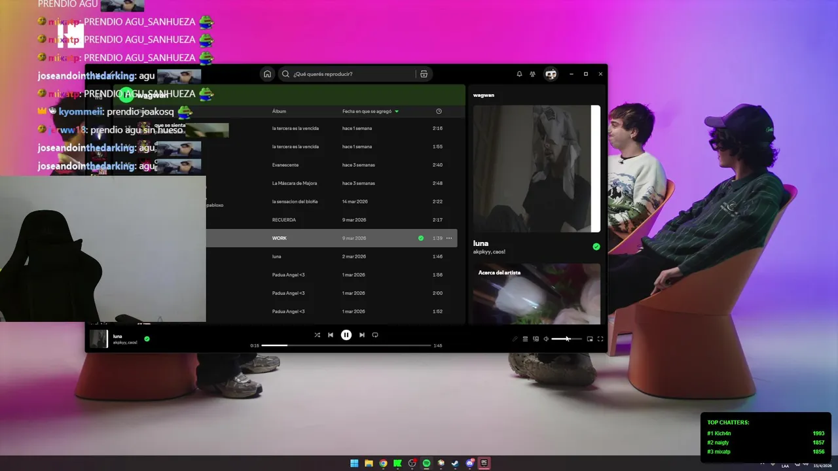Toggle repeat mode

tap(375, 335)
